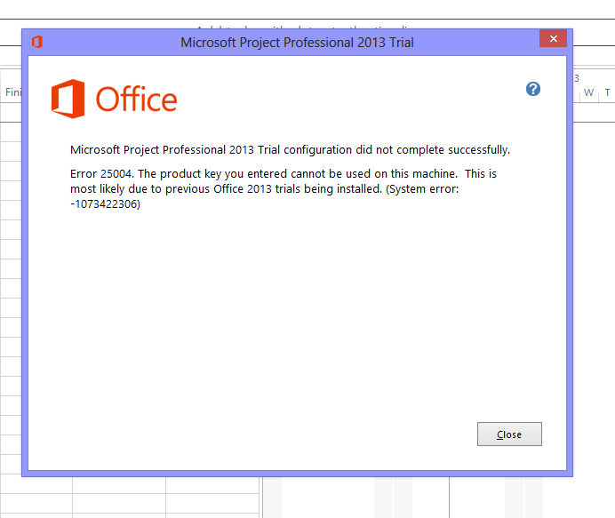Screen dimensions: 615x518
Task: Click the orange "Office" wordmark text
Action: (137, 100)
